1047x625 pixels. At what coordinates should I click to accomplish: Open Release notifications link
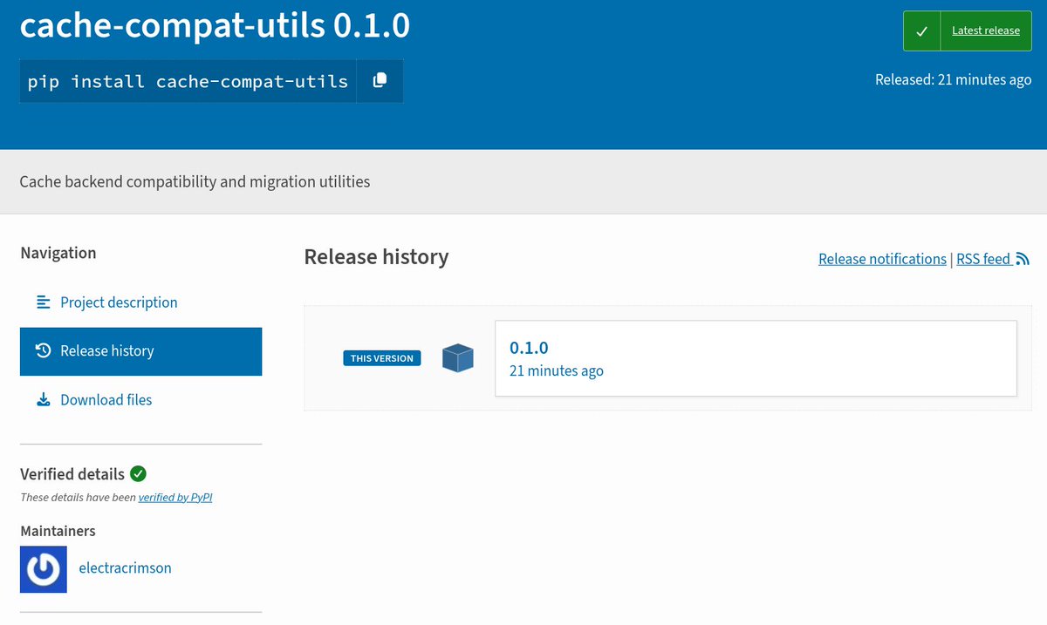882,259
